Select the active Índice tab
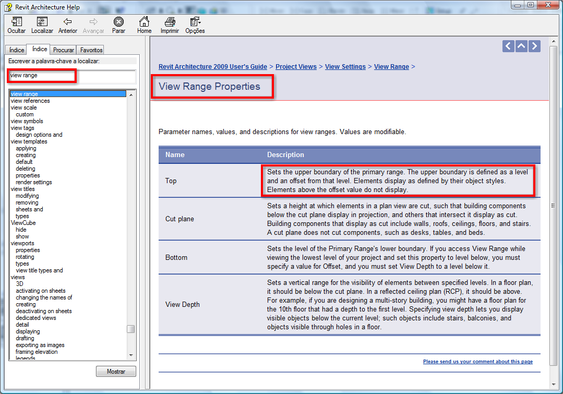This screenshot has width=563, height=394. [40, 49]
